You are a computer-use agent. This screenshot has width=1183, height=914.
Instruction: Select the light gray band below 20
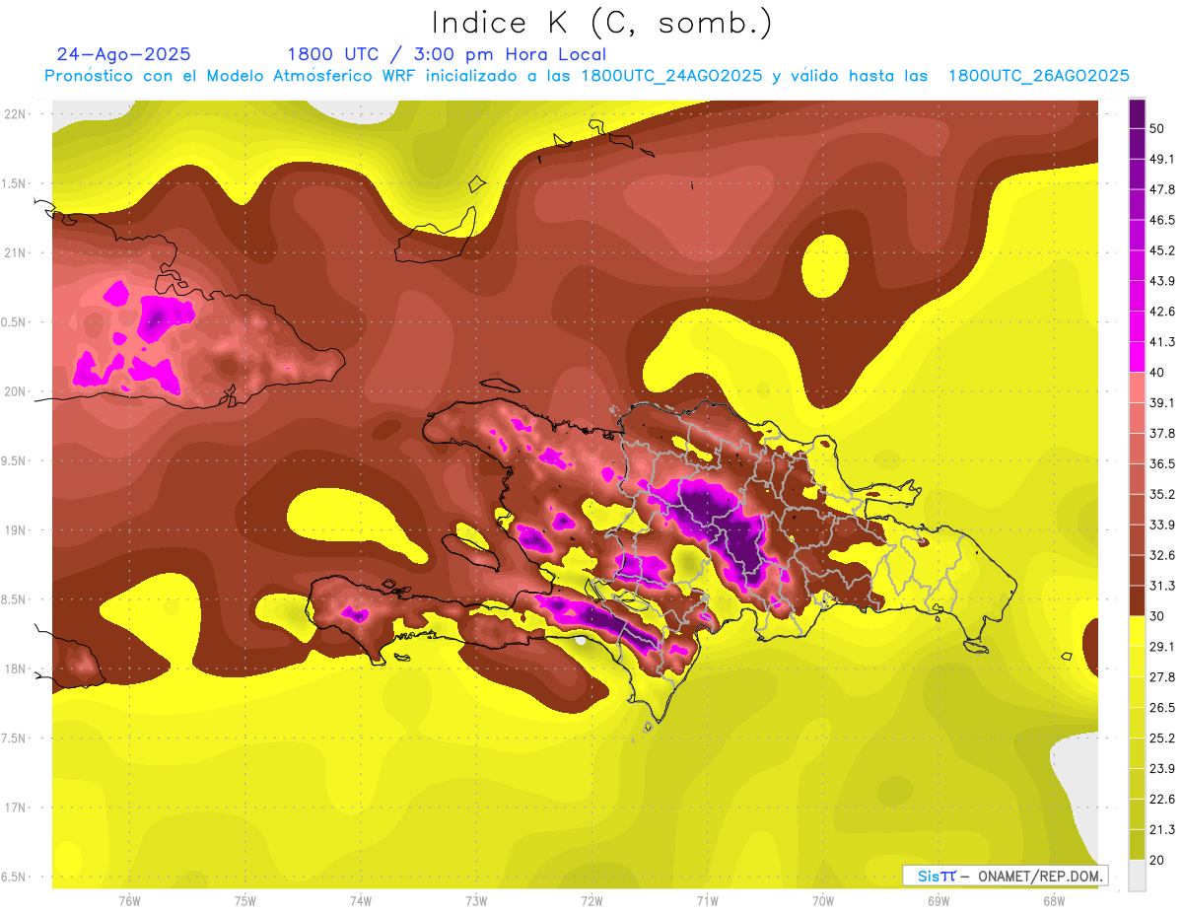pos(1137,875)
